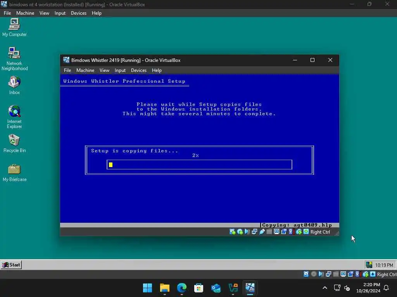397x297 pixels.
Task: Click the setup copying files progress bar
Action: tap(199, 165)
